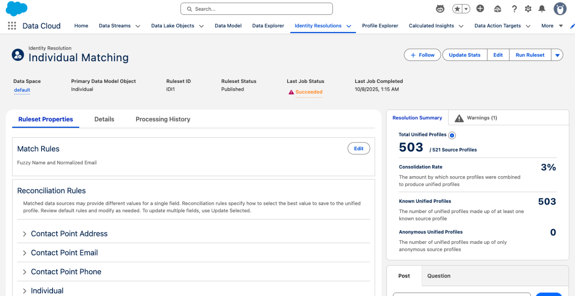Open the Help question mark icon

(514, 9)
